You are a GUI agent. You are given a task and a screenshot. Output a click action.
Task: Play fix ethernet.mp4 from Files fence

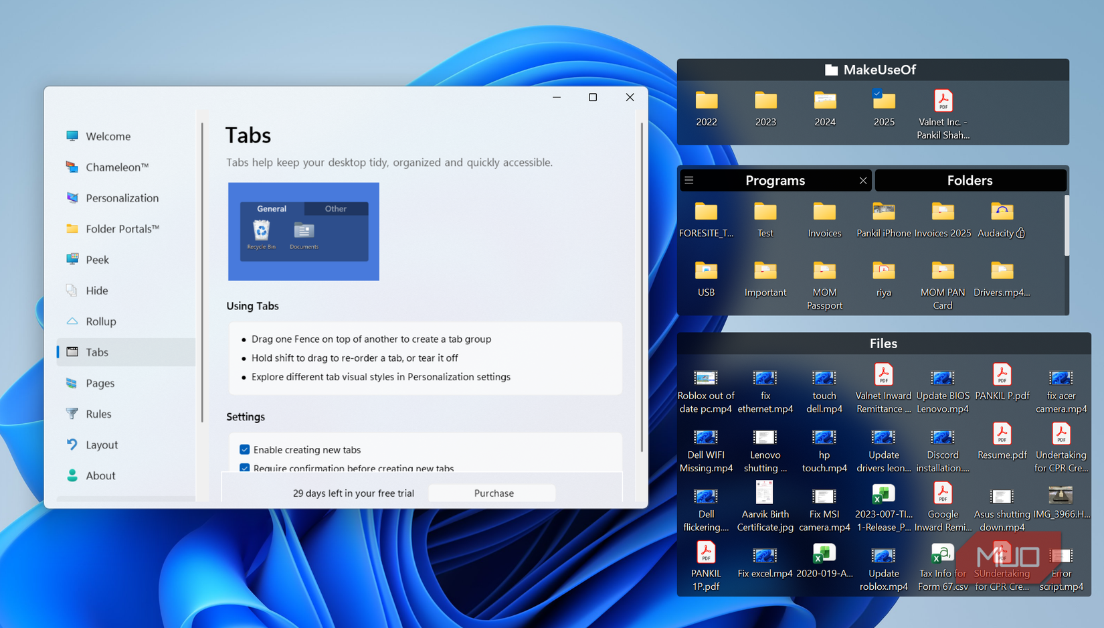point(765,379)
